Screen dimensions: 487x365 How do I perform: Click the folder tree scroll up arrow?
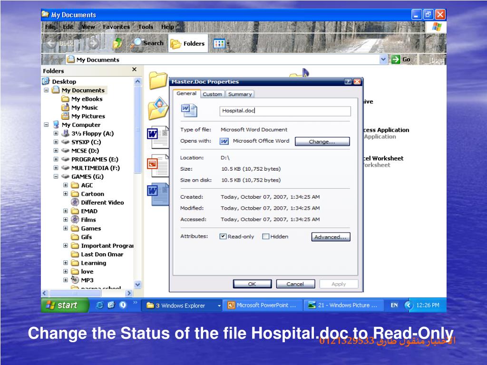click(137, 82)
